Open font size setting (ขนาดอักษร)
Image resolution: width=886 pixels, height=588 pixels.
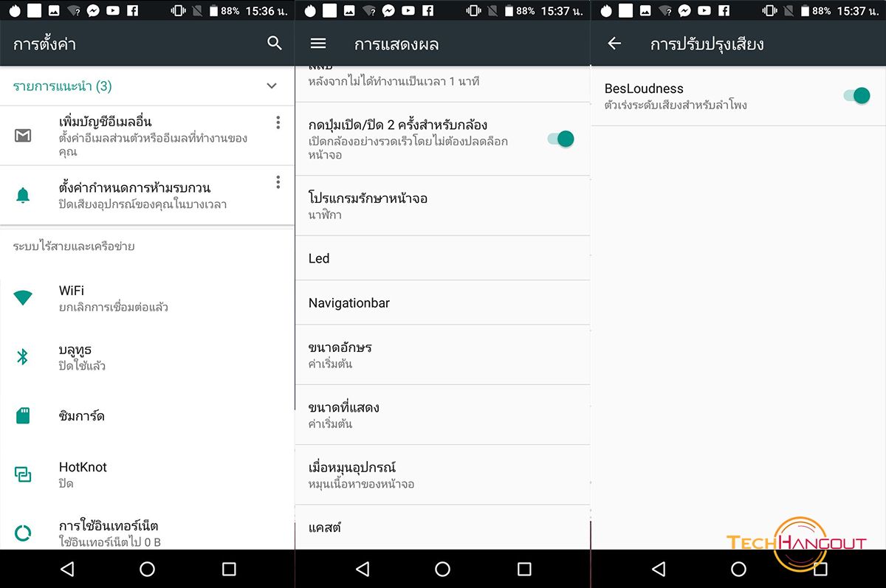click(442, 355)
